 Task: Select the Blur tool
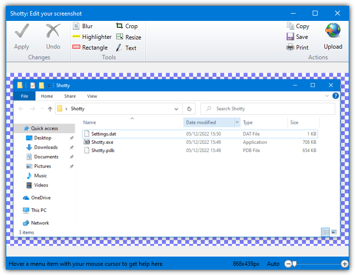(83, 26)
